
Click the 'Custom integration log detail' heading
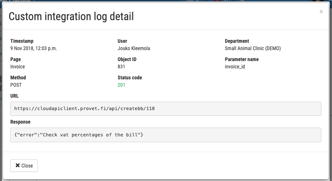pos(71,16)
